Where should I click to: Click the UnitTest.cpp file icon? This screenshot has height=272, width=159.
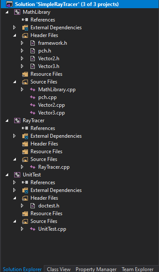(x=33, y=229)
